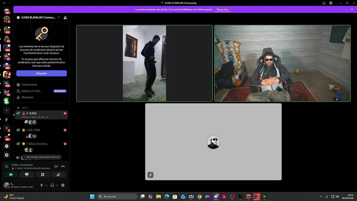Open the weather widget showing 16°C
The width and height of the screenshot is (357, 201).
14,197
